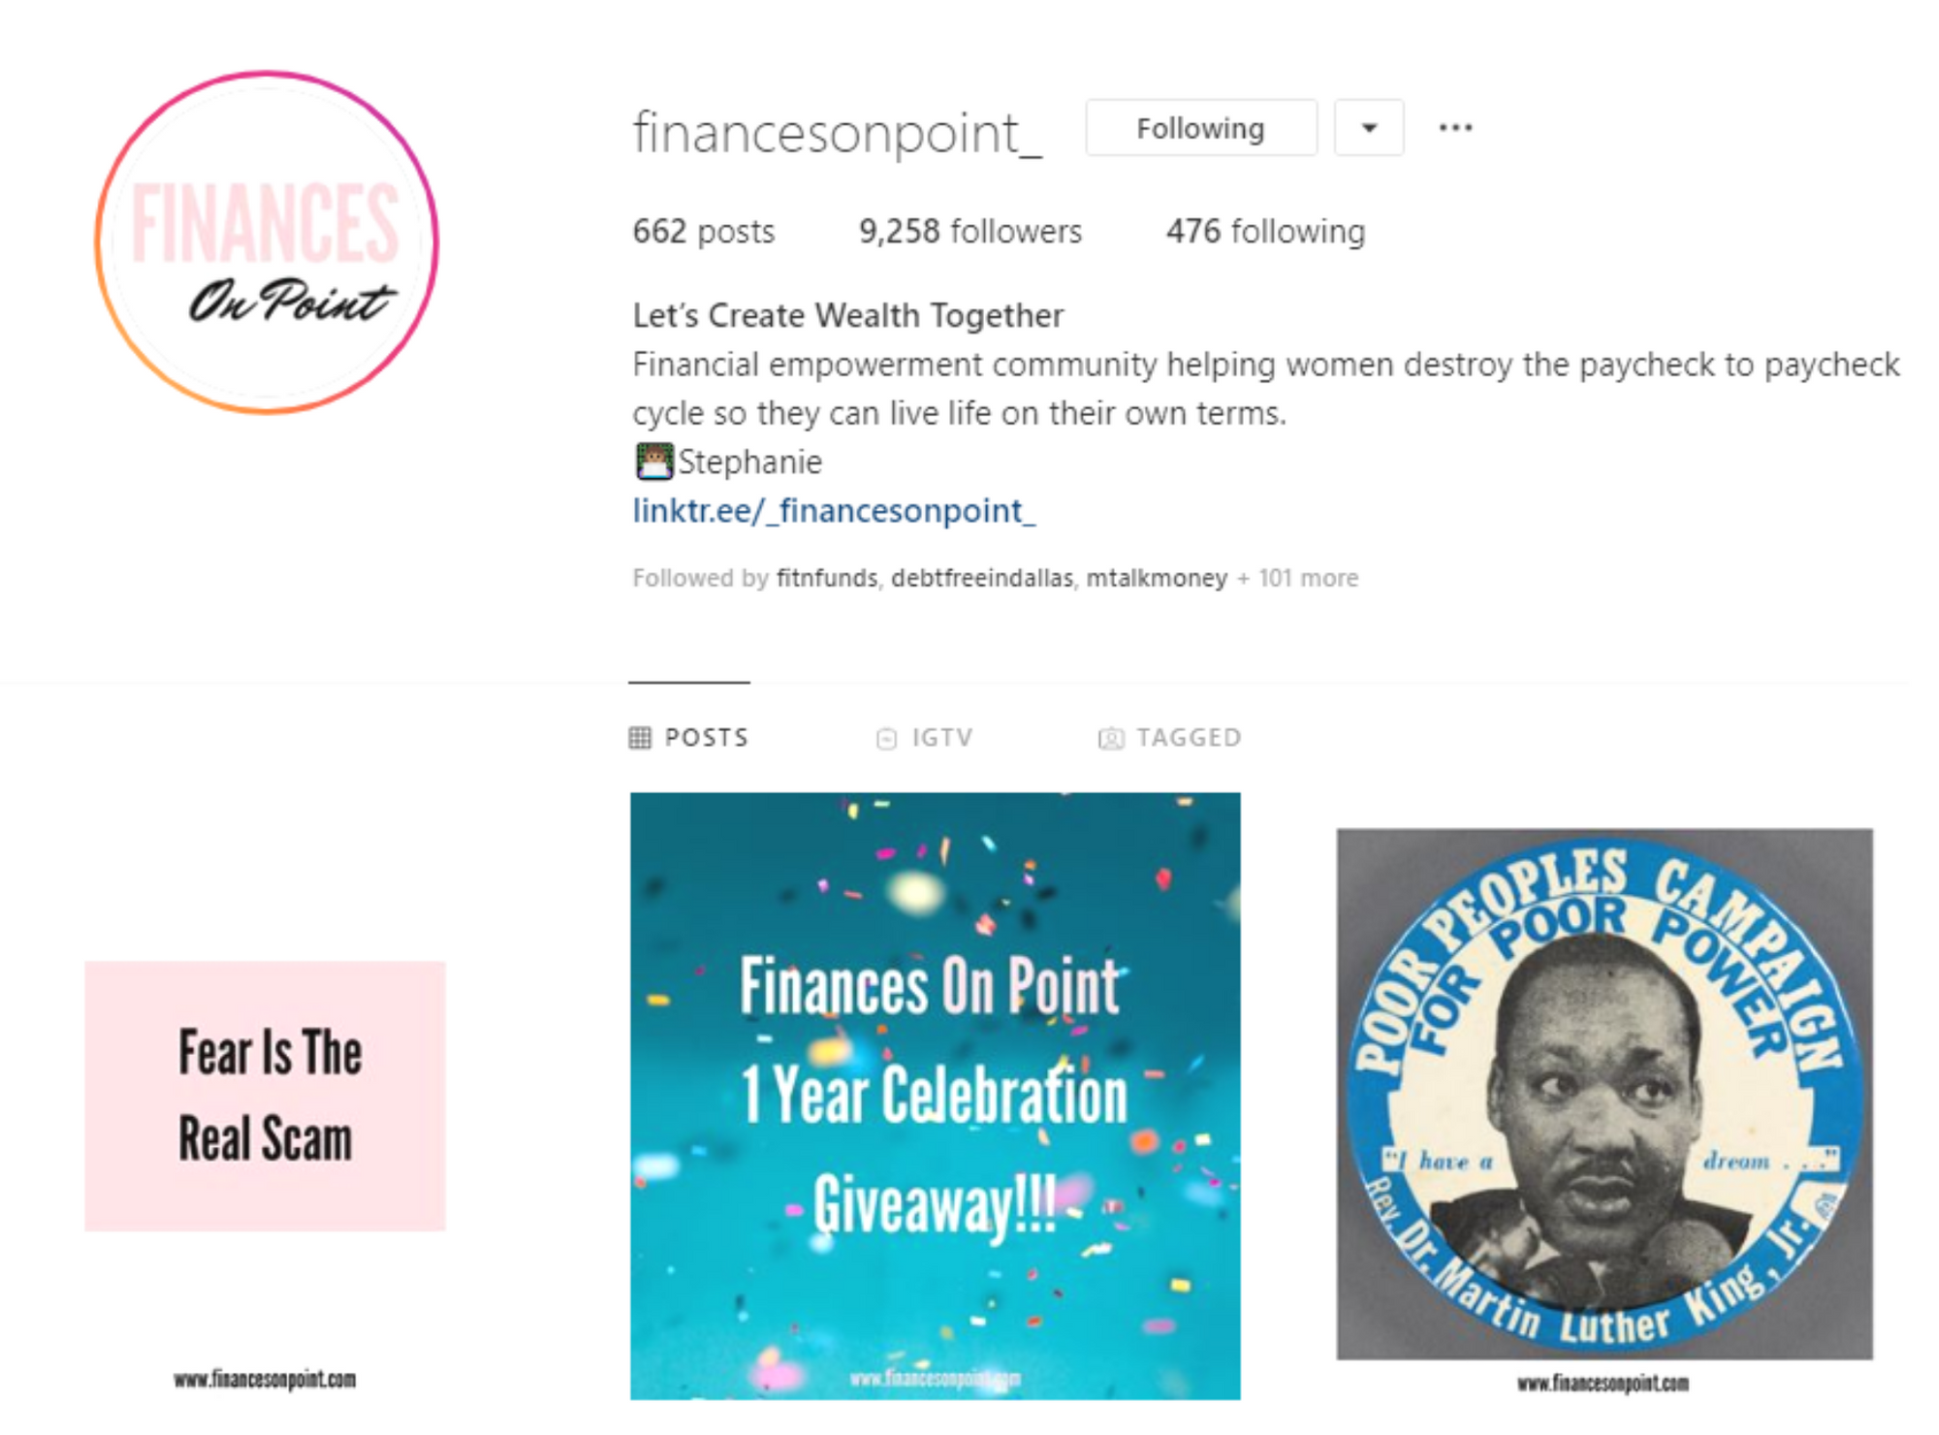Open follower fitnfunds profile
Image resolution: width=1939 pixels, height=1435 pixels.
point(827,578)
